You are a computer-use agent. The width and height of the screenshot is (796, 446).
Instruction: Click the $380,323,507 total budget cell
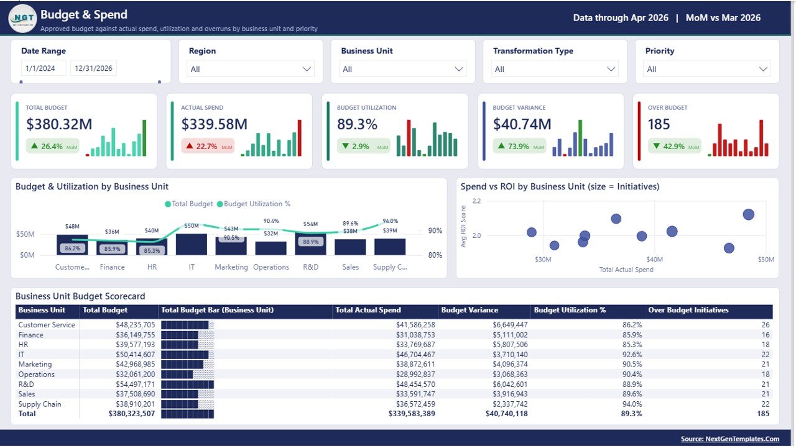(x=132, y=414)
